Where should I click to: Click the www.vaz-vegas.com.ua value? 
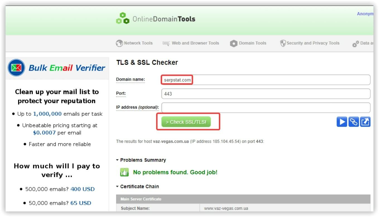coord(226,208)
